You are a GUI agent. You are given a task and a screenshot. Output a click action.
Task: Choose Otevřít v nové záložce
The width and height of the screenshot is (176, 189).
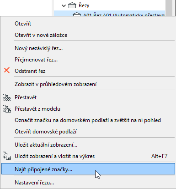pyautogui.click(x=88, y=35)
